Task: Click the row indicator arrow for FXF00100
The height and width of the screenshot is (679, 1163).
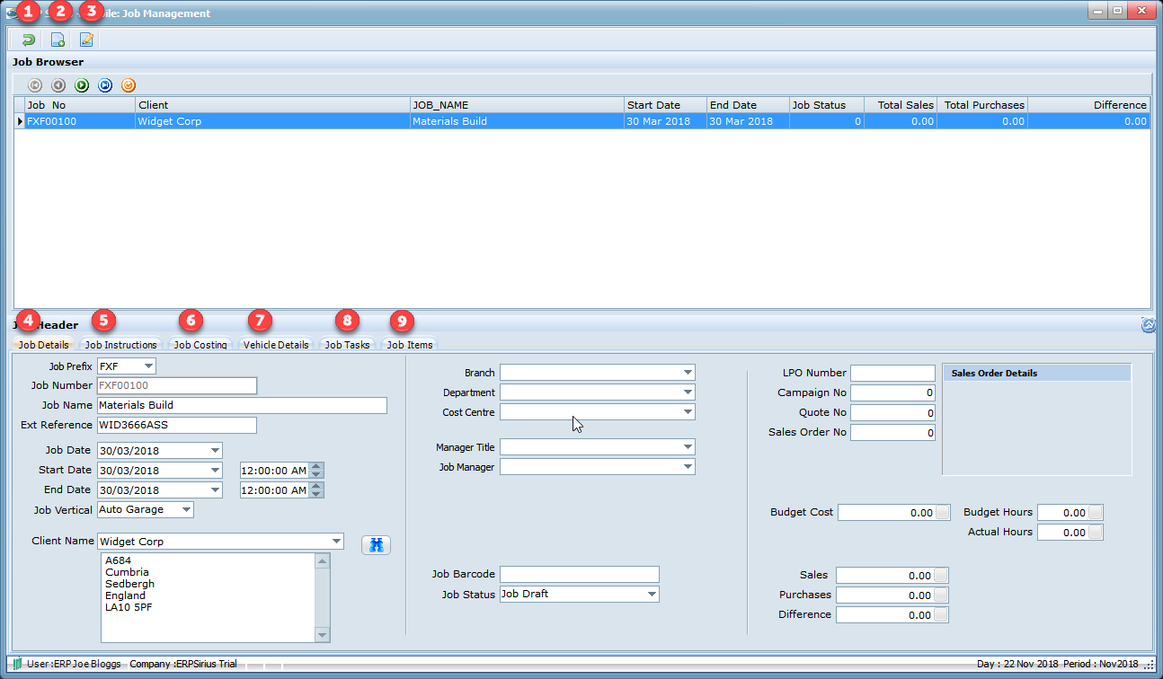Action: (20, 121)
